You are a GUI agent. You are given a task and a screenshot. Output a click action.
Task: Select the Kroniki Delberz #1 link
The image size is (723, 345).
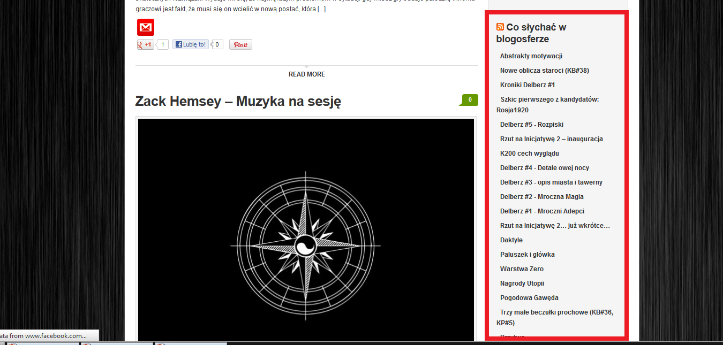coord(527,85)
